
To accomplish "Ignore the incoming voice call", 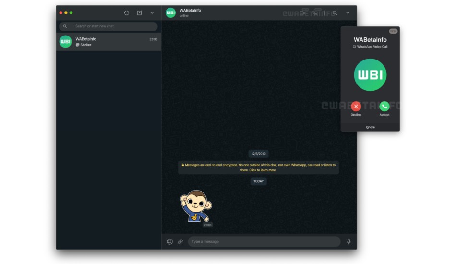I will pyautogui.click(x=370, y=127).
